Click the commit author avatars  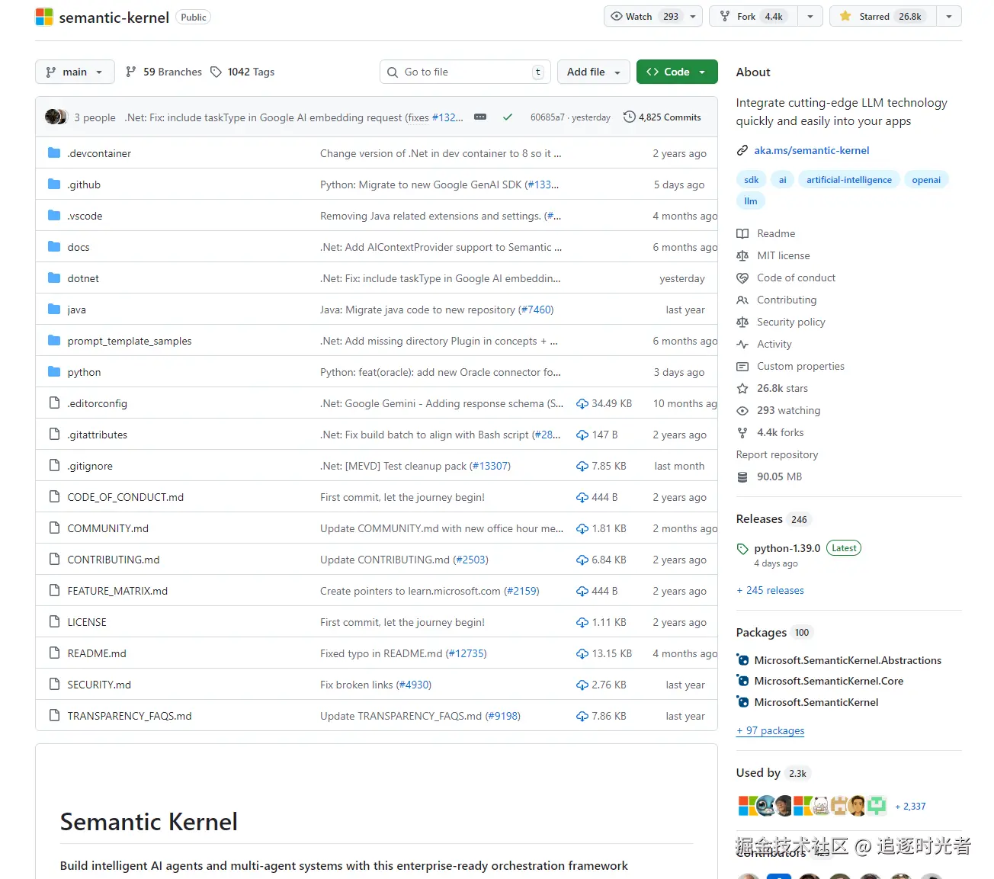(56, 117)
